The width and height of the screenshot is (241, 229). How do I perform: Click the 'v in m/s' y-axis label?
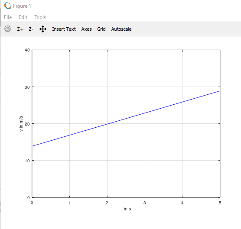pos(21,124)
